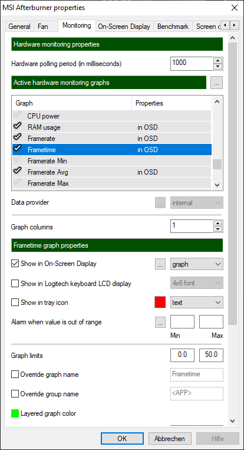Screen dimensions: 244x450
Task: Click the OK button
Action: (x=122, y=439)
